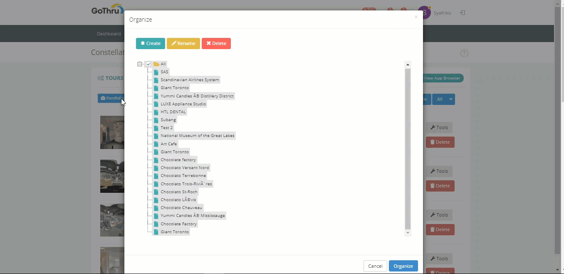Click the purple S user avatar

(425, 13)
